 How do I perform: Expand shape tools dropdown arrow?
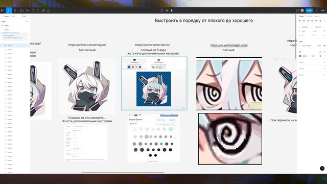click(23, 10)
